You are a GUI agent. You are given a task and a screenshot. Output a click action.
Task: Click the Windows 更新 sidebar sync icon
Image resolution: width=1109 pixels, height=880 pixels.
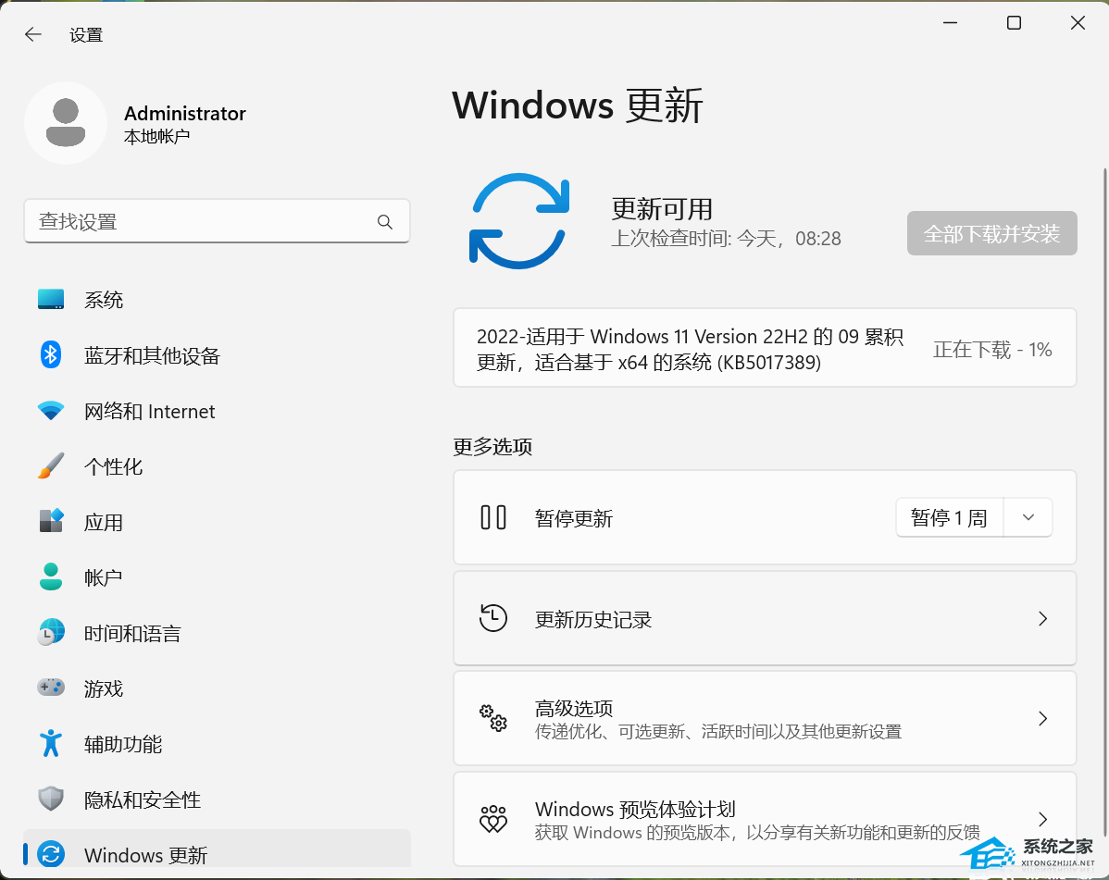pos(51,855)
